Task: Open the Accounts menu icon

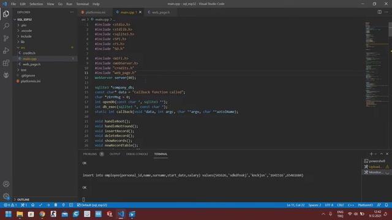Action: tap(6, 184)
